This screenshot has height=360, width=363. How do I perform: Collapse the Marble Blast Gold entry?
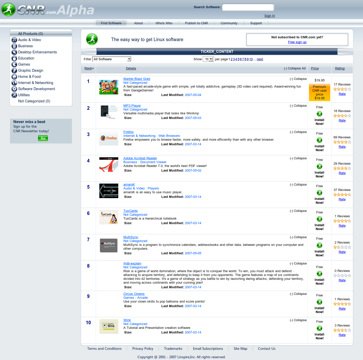click(x=298, y=79)
